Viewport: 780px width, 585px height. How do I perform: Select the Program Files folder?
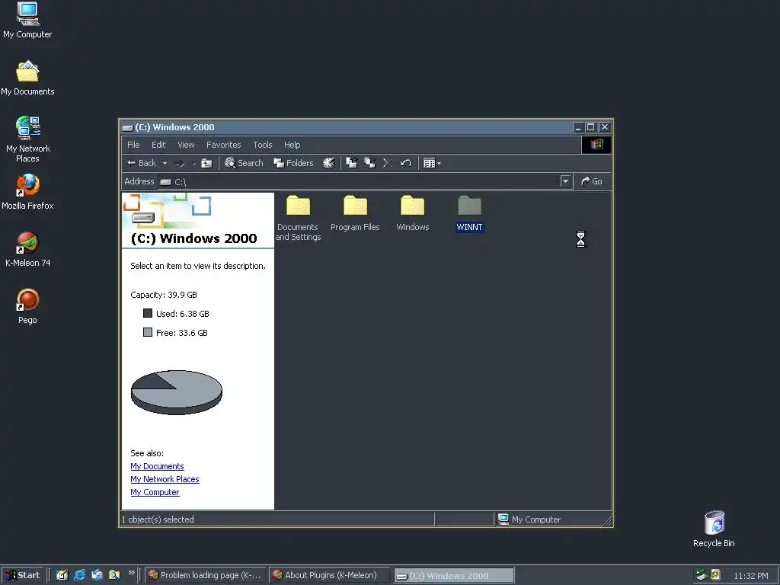click(355, 213)
